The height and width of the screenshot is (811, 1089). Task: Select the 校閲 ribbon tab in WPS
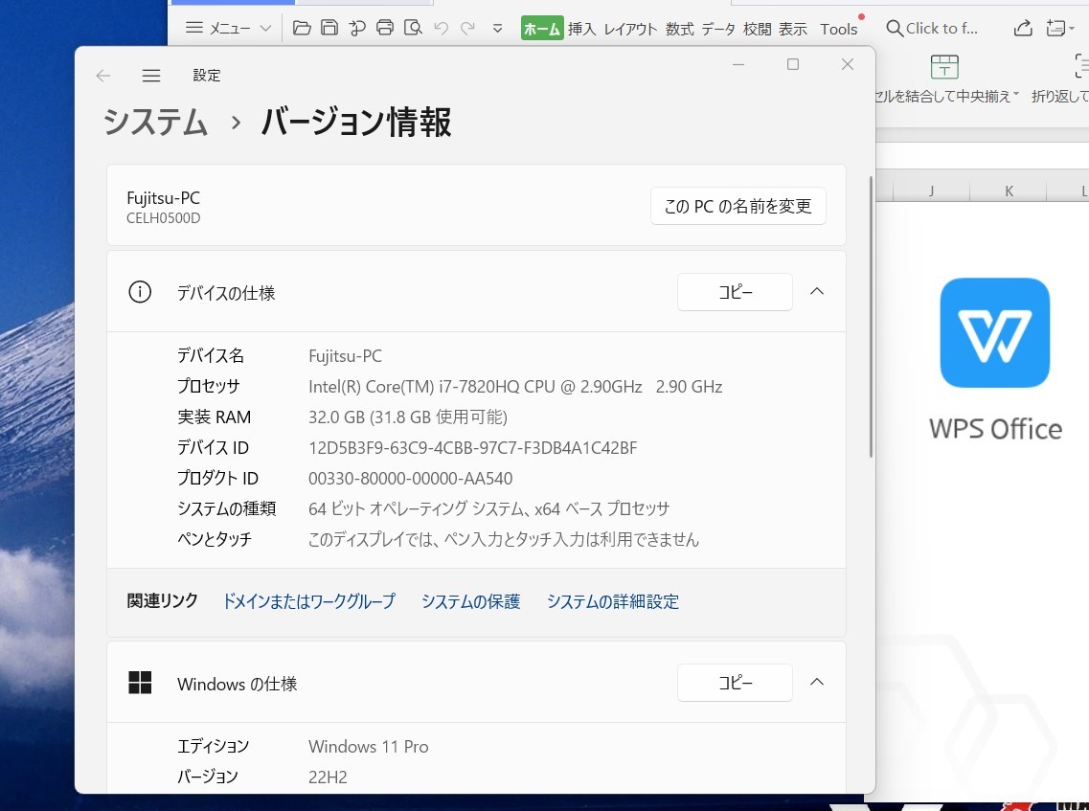(x=757, y=29)
